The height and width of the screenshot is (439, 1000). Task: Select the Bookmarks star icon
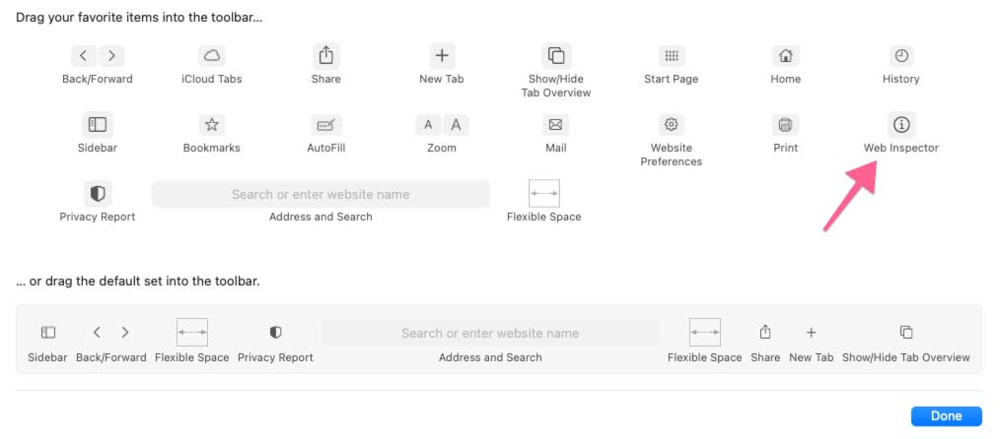coord(212,125)
